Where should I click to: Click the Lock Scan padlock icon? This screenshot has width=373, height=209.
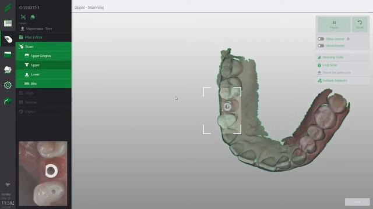(x=319, y=65)
